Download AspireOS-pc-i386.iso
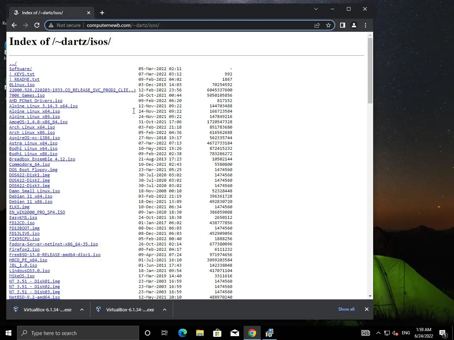This screenshot has height=340, width=454. click(x=34, y=138)
